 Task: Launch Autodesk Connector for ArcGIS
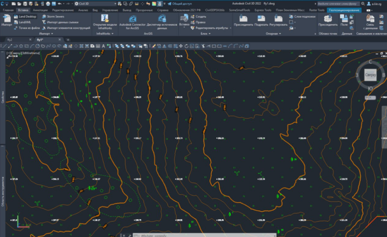tap(132, 22)
